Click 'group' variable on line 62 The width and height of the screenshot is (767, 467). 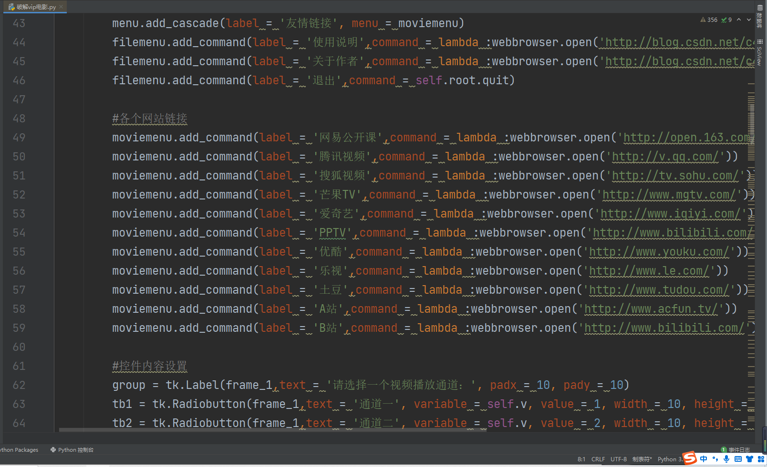pyautogui.click(x=129, y=385)
